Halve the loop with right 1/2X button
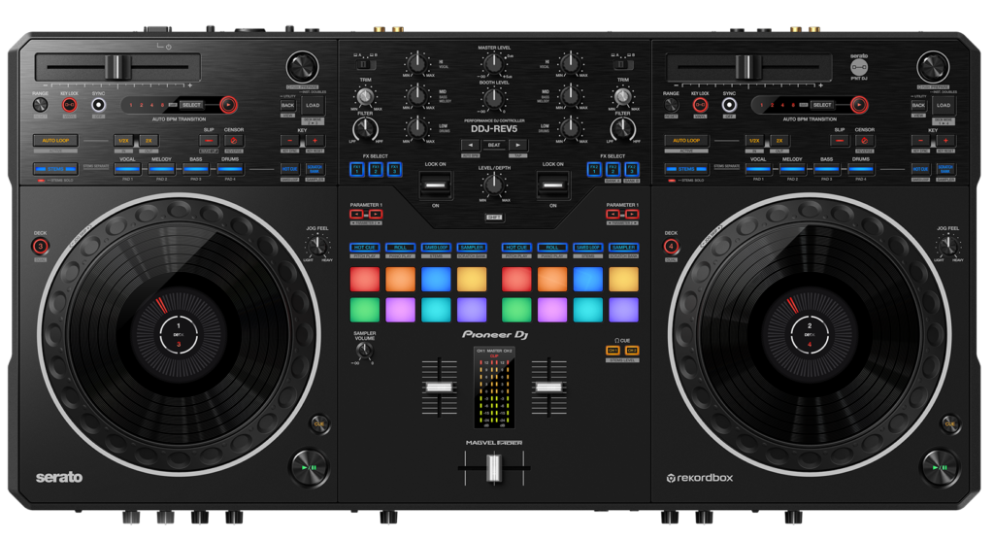 753,141
